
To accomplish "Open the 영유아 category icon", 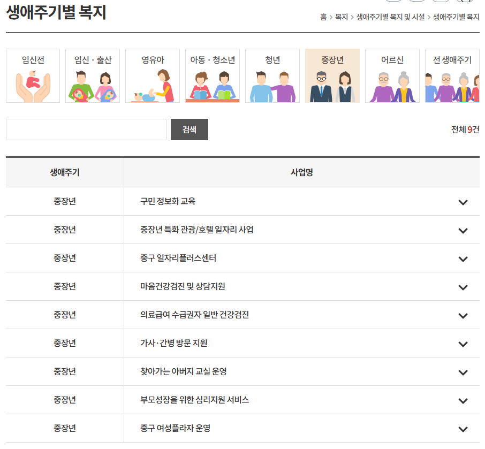I will [153, 76].
